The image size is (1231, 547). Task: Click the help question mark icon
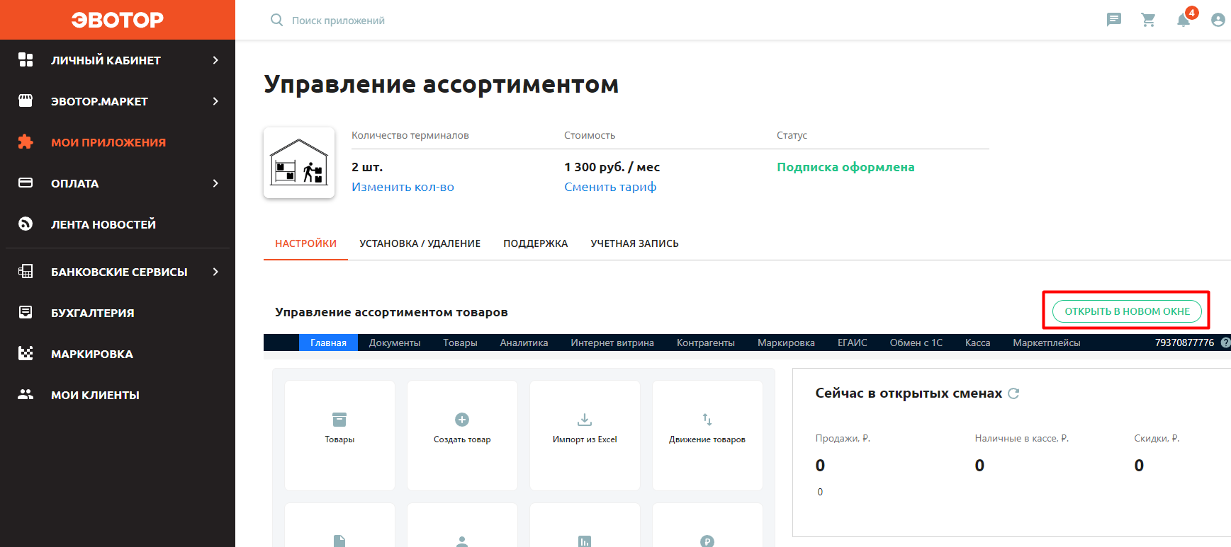click(x=1226, y=342)
